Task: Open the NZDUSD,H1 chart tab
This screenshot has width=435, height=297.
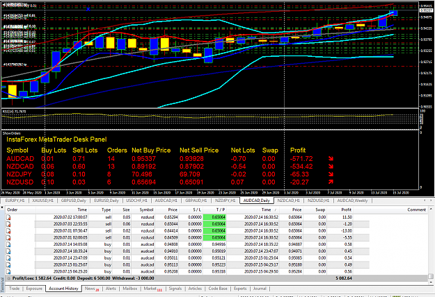Action: coord(318,201)
